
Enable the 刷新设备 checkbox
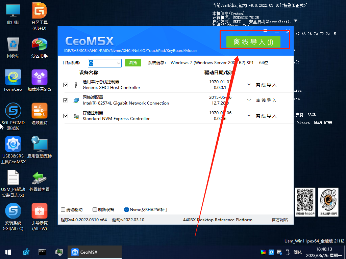95,210
